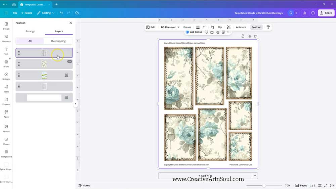The image size is (336, 189).
Task: Open the Photos panel
Action: click(6, 129)
